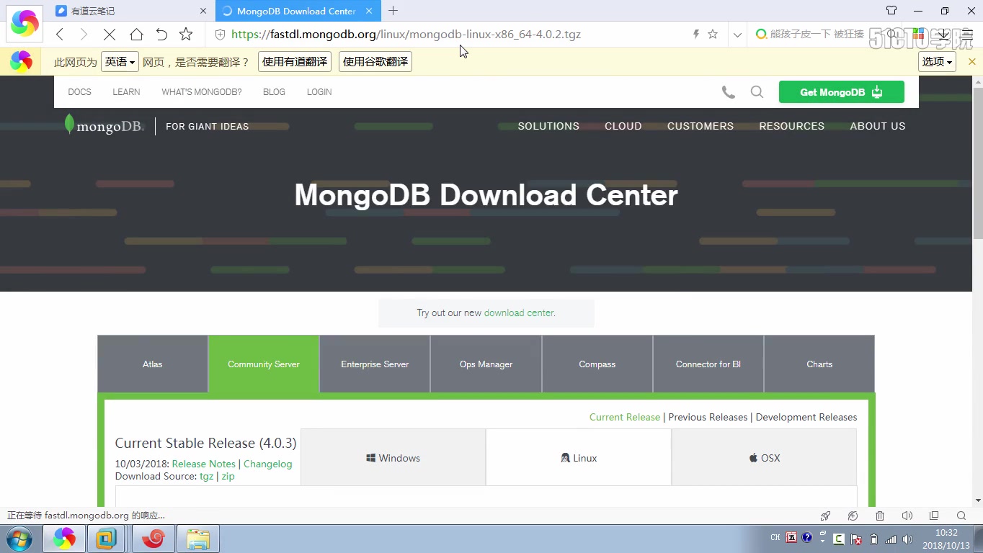Open the address bar search magnifier icon
This screenshot has height=553, width=983.
891,34
